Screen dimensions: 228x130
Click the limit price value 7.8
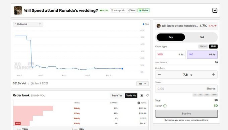pyautogui.click(x=185, y=75)
